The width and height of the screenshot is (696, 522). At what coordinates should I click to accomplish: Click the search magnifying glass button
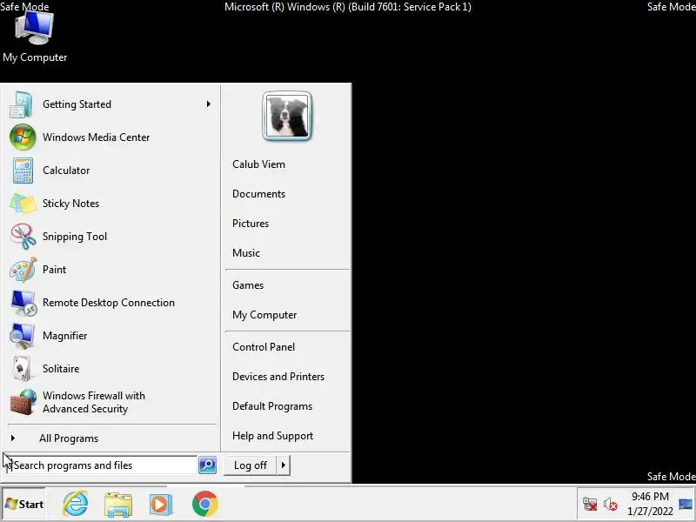click(x=207, y=465)
